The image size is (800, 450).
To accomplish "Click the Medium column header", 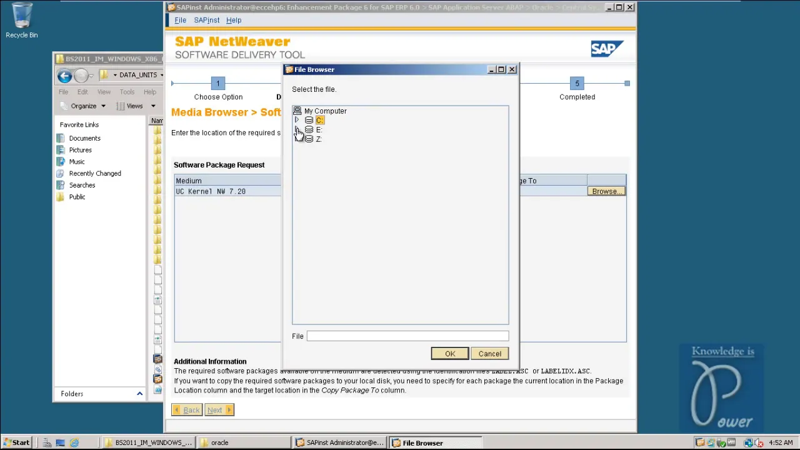I will (228, 181).
